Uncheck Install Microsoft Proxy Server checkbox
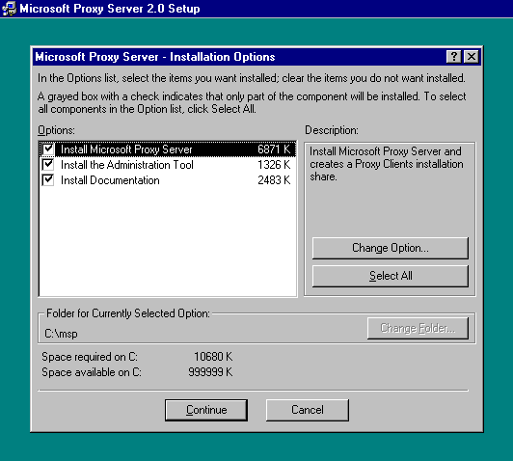This screenshot has width=513, height=461. [x=48, y=149]
